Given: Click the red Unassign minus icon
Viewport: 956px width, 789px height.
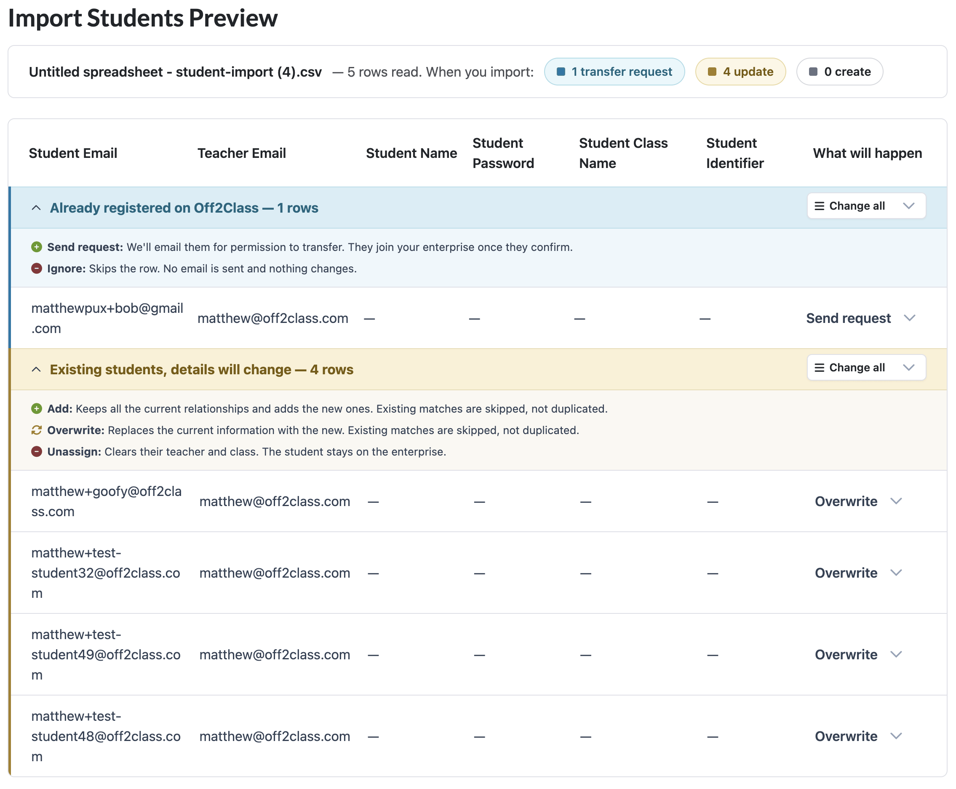Looking at the screenshot, I should pyautogui.click(x=37, y=452).
